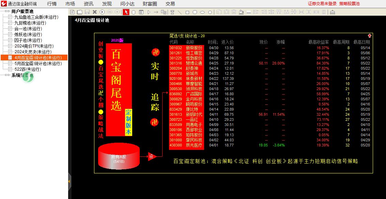
Task: Click the 所有A股 cylinder pool
Action: point(119,156)
